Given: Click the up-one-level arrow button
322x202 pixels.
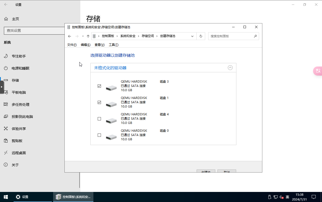Looking at the screenshot, I should 88,36.
